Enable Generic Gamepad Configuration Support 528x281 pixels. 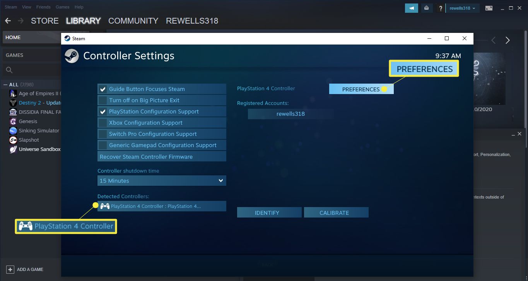coord(103,146)
